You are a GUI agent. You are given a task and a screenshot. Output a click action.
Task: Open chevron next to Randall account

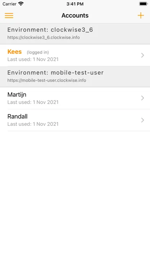click(142, 120)
